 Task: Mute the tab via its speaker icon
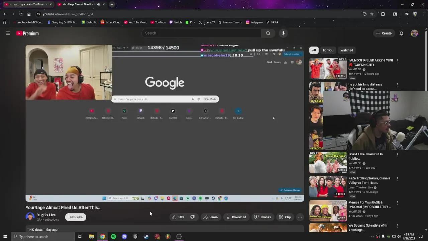(98, 4)
